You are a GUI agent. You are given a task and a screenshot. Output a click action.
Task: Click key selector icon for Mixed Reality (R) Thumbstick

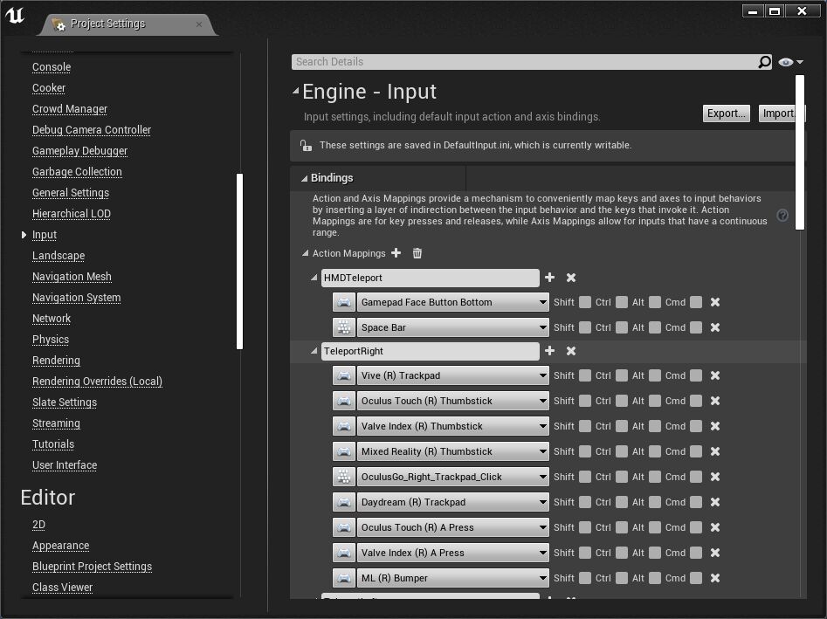point(344,451)
